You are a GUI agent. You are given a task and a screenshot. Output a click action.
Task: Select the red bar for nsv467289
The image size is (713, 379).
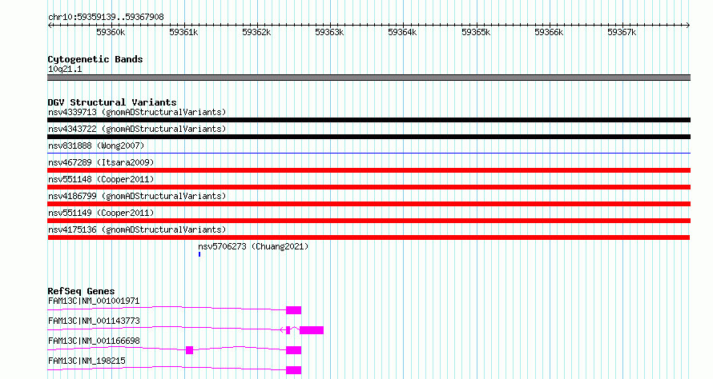(369, 170)
